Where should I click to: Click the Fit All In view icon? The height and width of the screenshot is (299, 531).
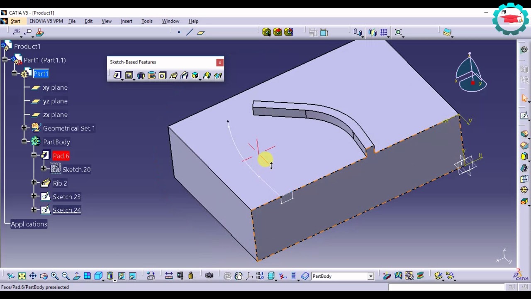point(22,276)
